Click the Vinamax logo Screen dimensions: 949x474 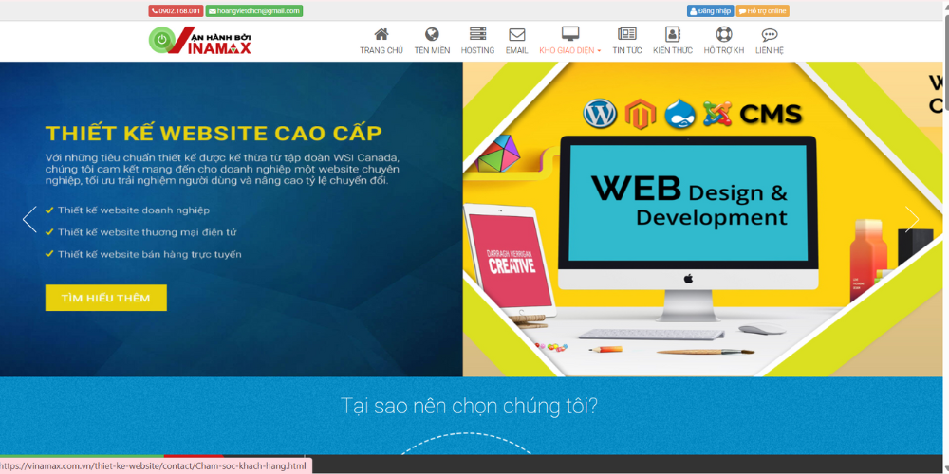pos(200,41)
